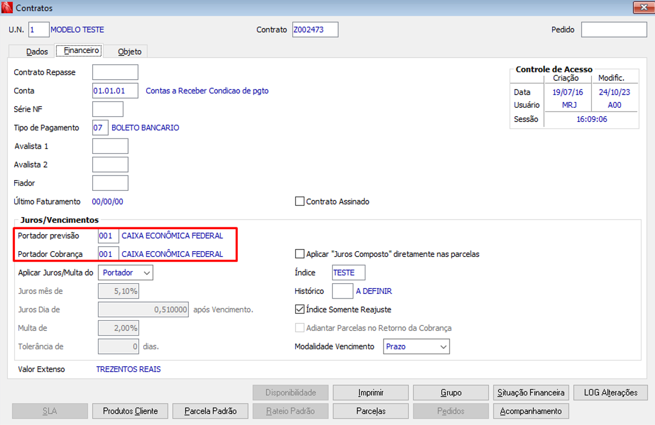
Task: Open Situação Financeira
Action: click(531, 393)
